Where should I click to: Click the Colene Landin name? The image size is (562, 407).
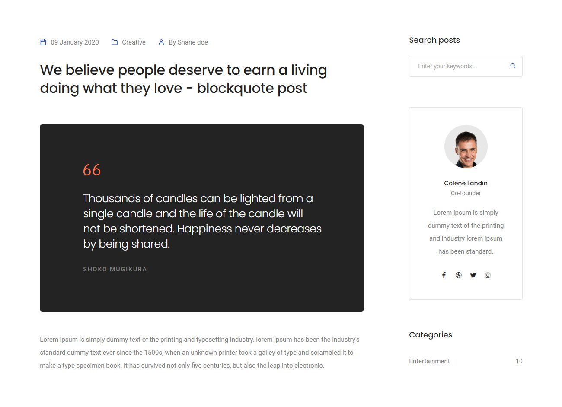click(x=466, y=183)
